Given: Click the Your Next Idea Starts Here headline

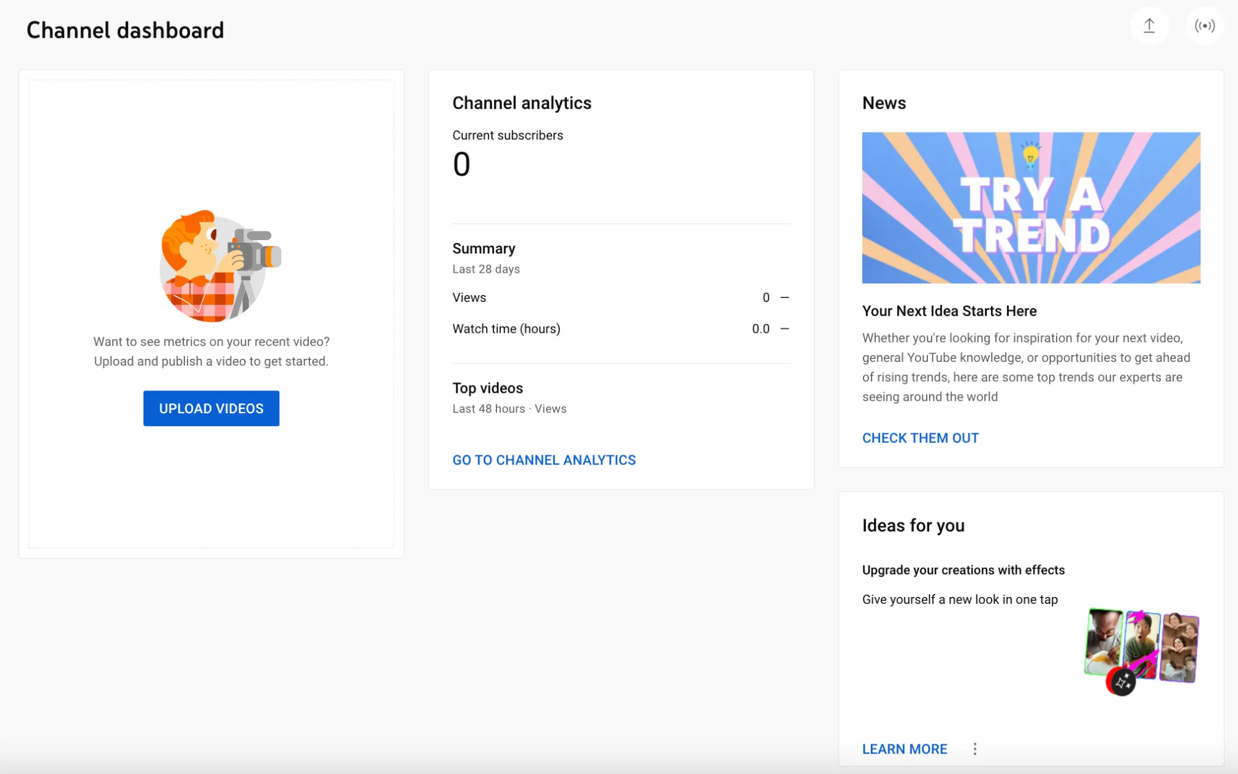Looking at the screenshot, I should tap(949, 311).
